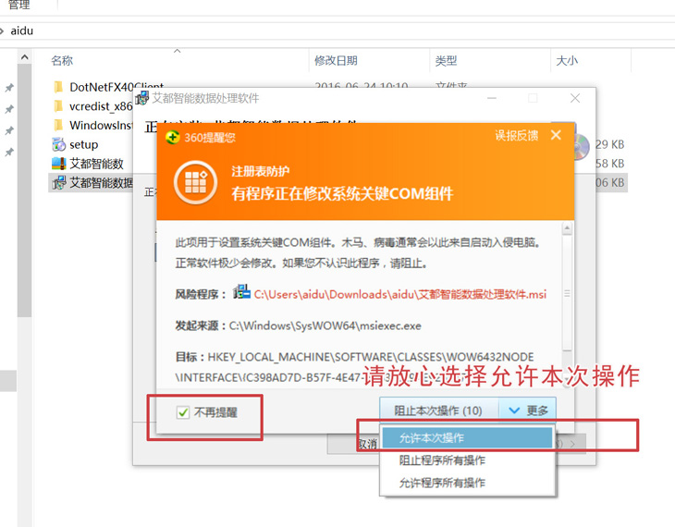Select 艾都智能数据 msi installer file icon

pos(58,183)
